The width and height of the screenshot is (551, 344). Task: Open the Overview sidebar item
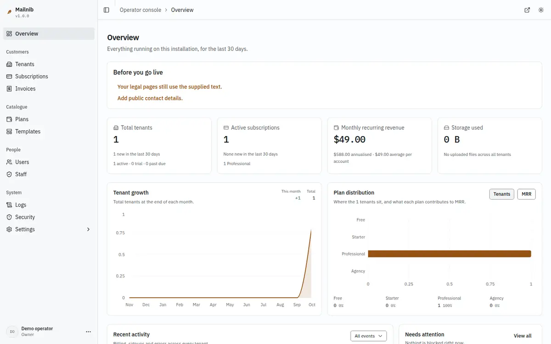(x=49, y=33)
